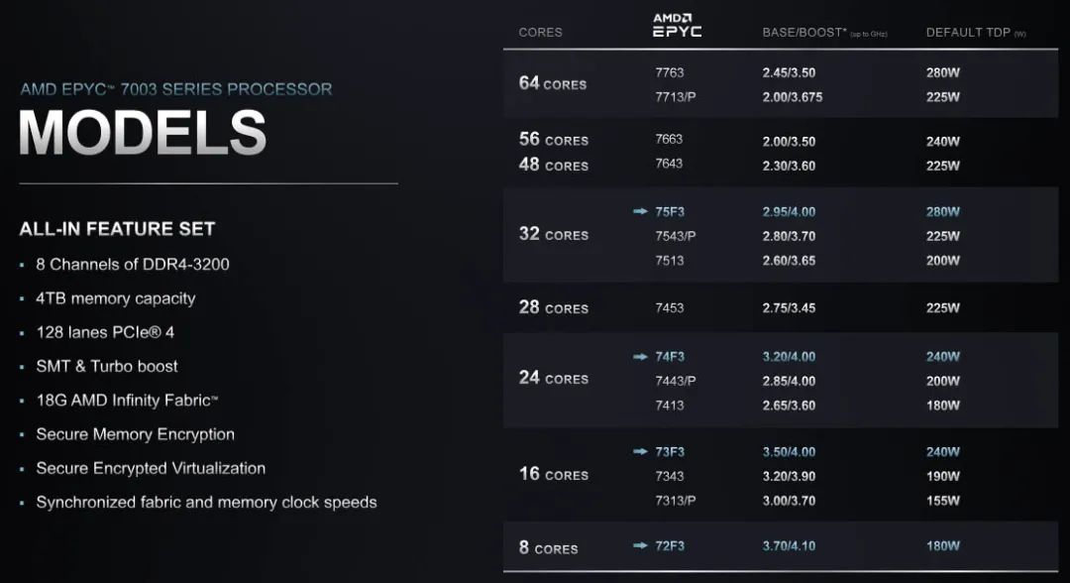Screen dimensions: 1070x583
Task: Click the arrow beside model 73F3
Action: click(x=640, y=451)
